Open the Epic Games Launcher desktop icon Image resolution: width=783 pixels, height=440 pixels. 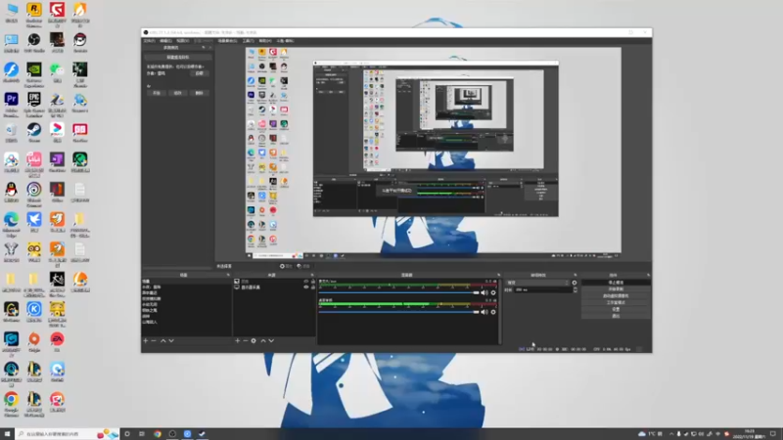(34, 105)
